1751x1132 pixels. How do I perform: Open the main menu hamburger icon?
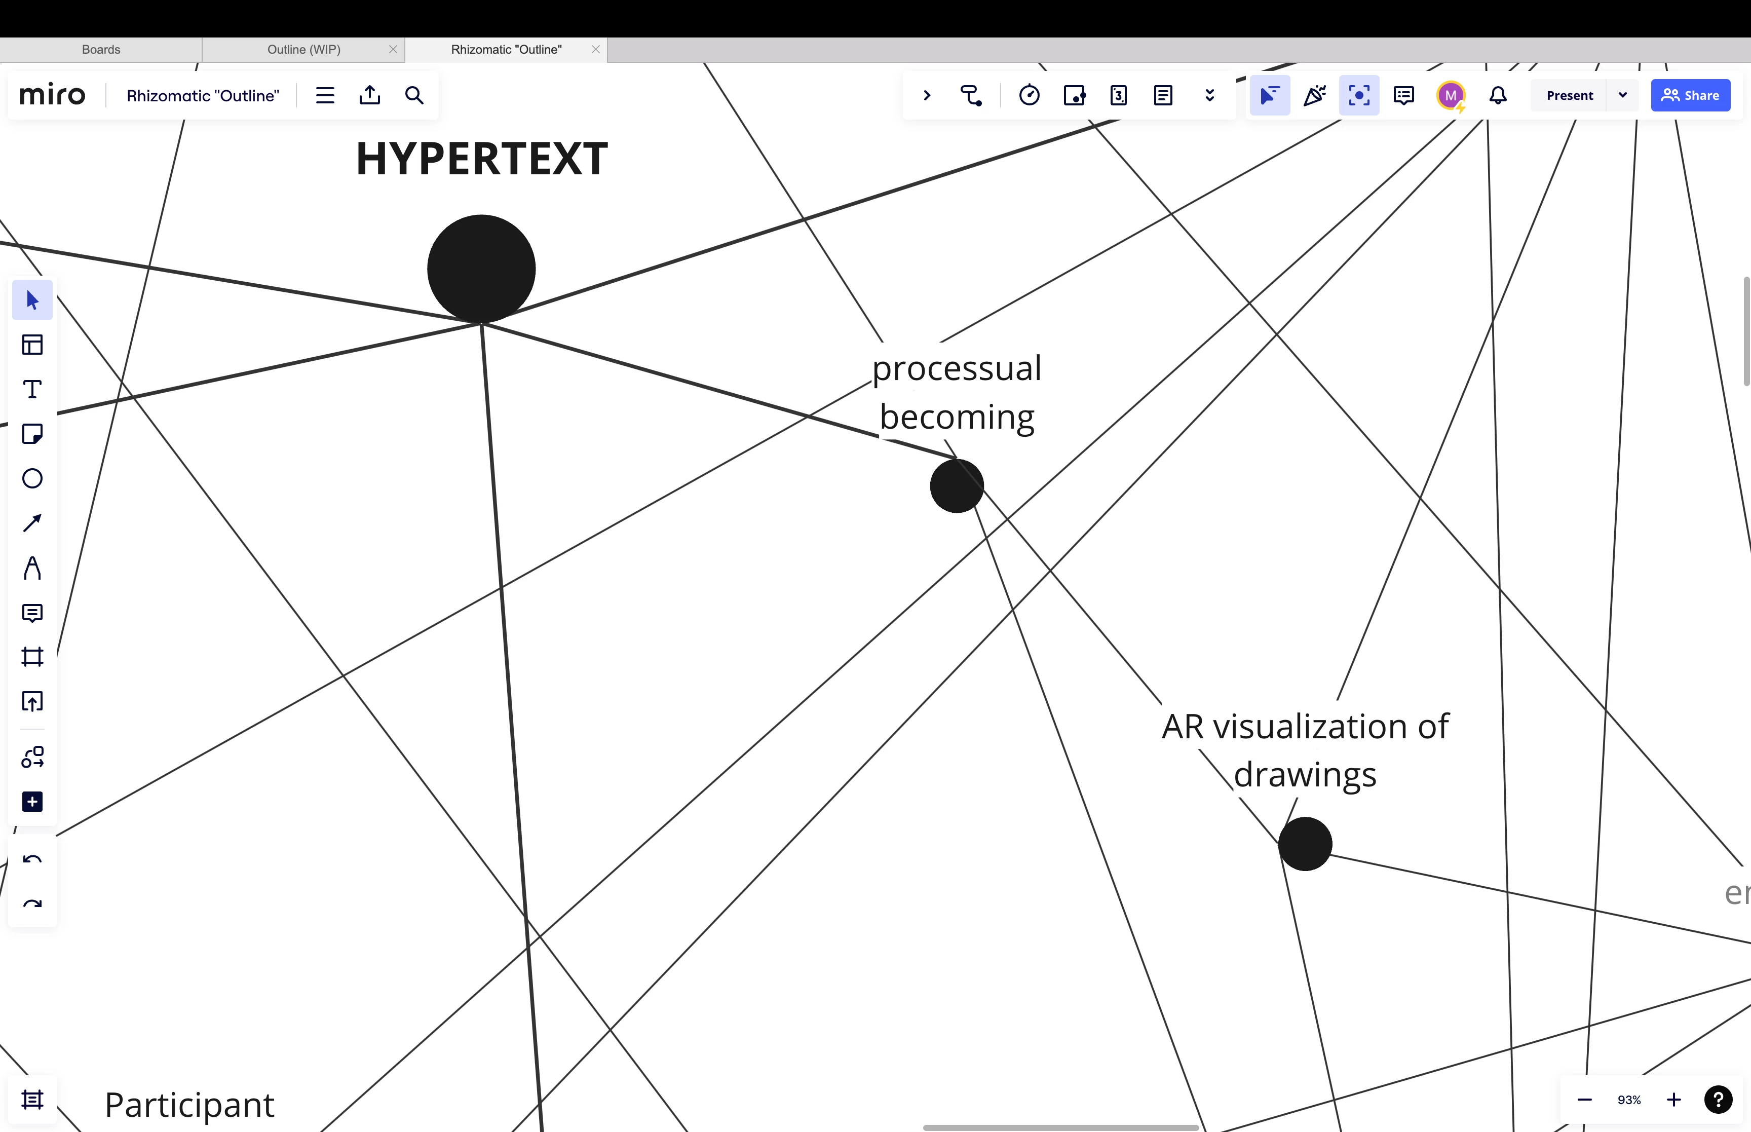[x=325, y=96]
